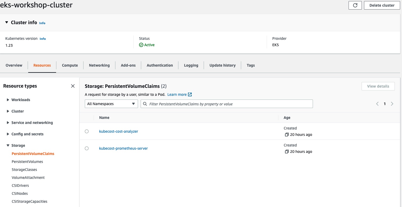Switch to the Compute tab

point(70,65)
